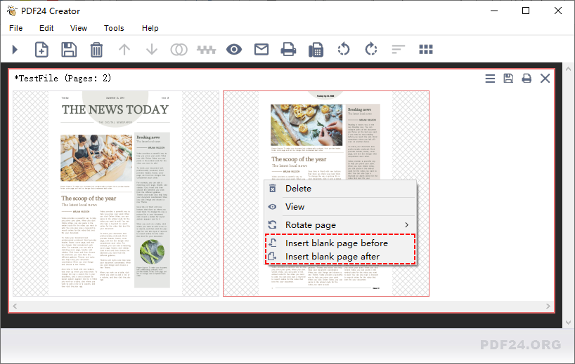Open the Edit menu

[46, 28]
